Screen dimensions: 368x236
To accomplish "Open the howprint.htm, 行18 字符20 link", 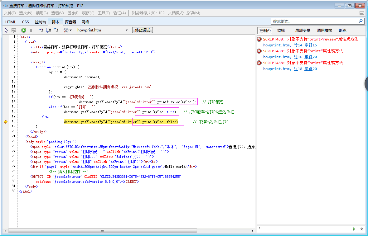I will click(290, 69).
